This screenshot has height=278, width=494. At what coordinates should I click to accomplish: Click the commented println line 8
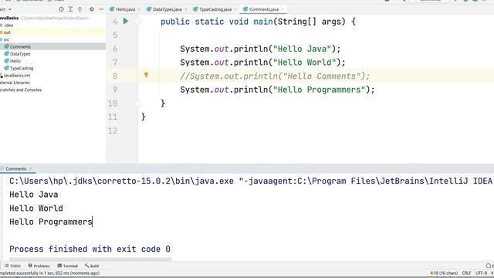pos(275,76)
